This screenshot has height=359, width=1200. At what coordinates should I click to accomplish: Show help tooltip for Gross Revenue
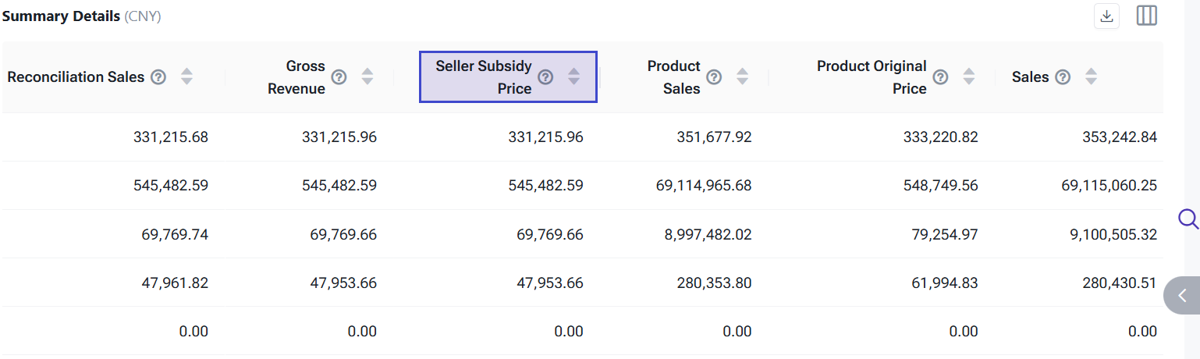tap(339, 76)
